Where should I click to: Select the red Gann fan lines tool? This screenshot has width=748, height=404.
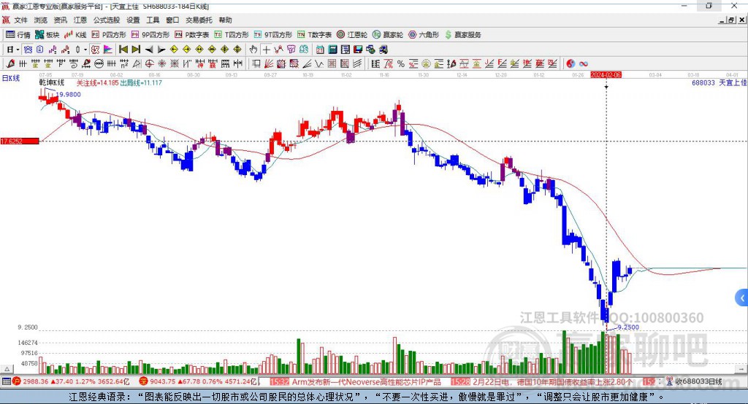[x=269, y=63]
